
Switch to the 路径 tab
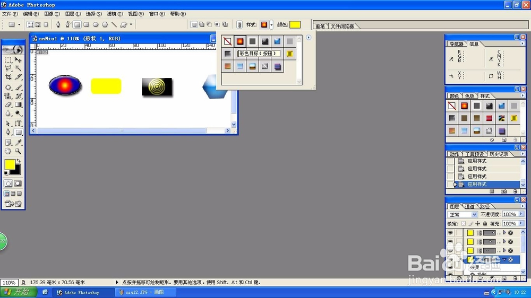coord(485,206)
